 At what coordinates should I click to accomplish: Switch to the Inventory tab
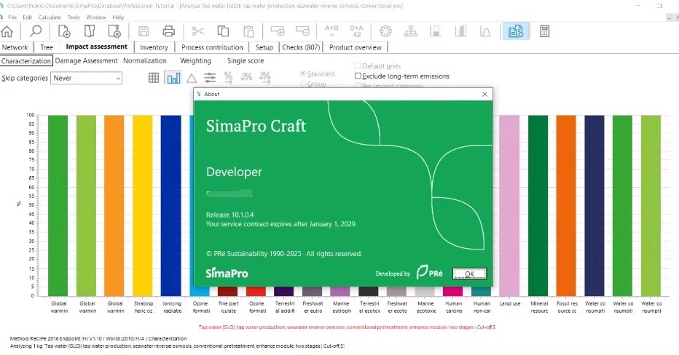click(154, 47)
